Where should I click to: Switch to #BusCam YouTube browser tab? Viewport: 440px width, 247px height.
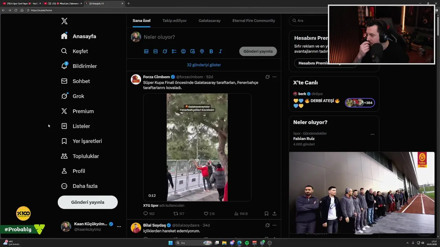tap(64, 3)
